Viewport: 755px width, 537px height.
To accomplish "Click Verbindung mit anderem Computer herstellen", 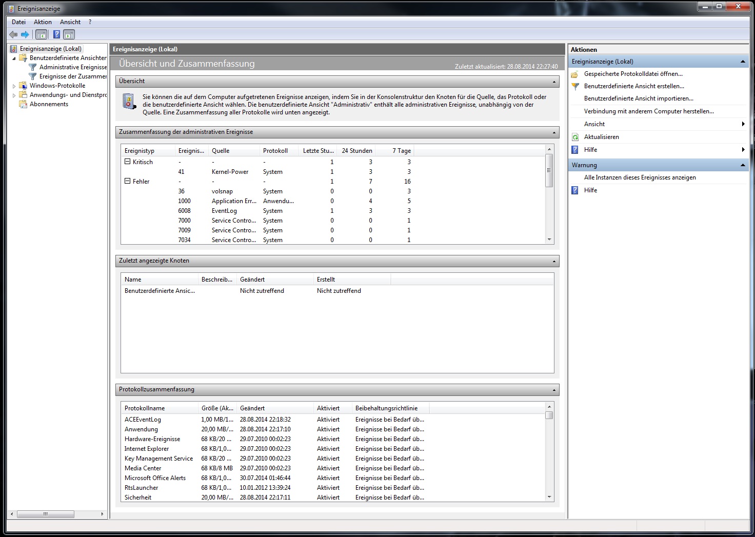I will point(648,111).
